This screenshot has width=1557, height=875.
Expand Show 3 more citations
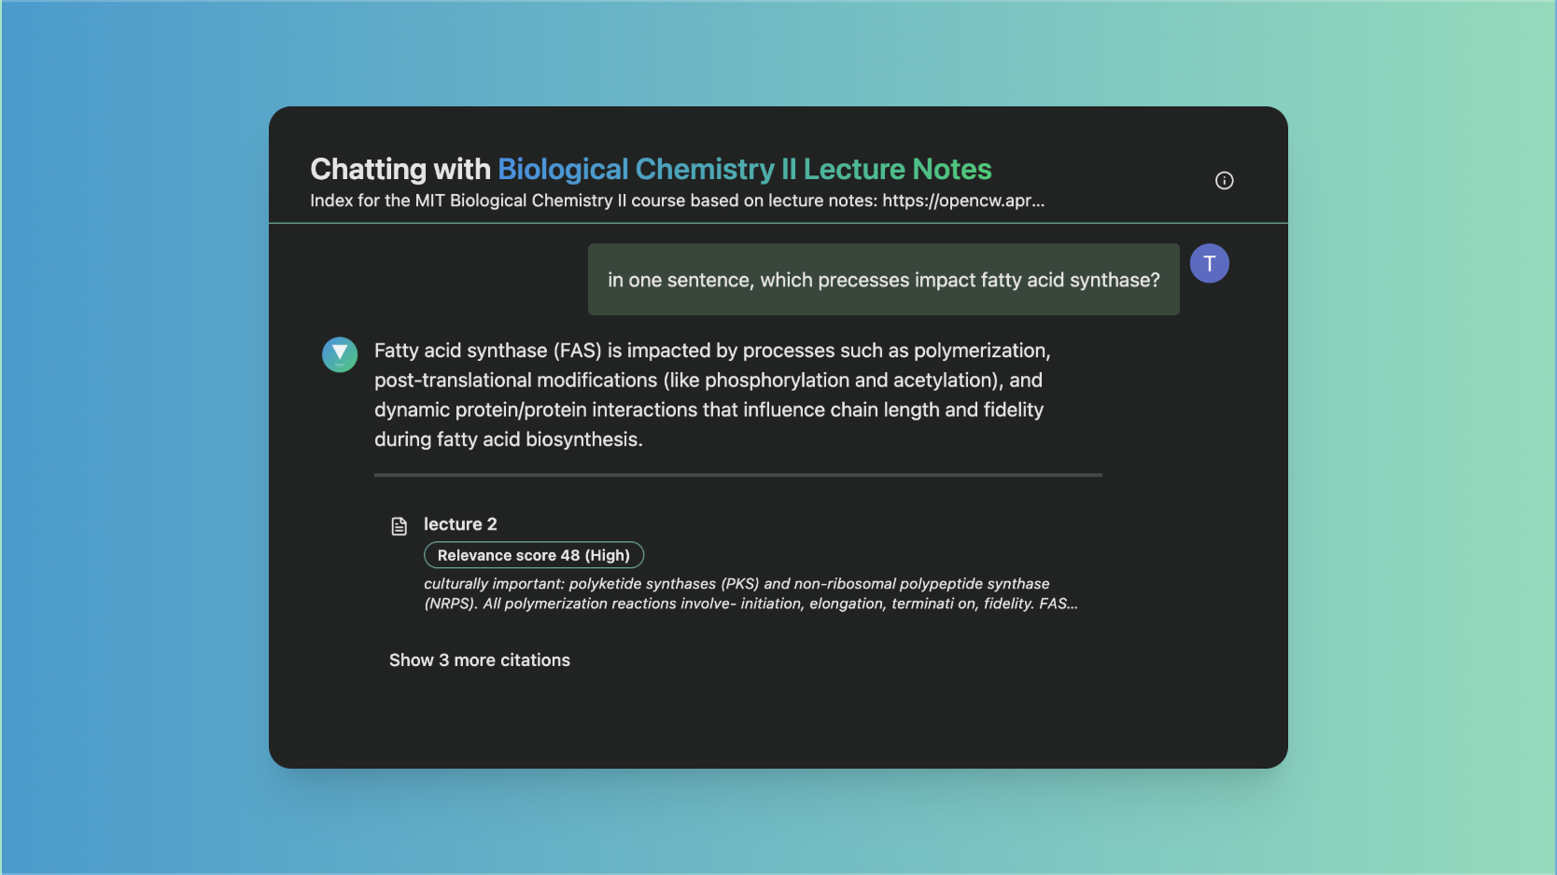coord(480,660)
